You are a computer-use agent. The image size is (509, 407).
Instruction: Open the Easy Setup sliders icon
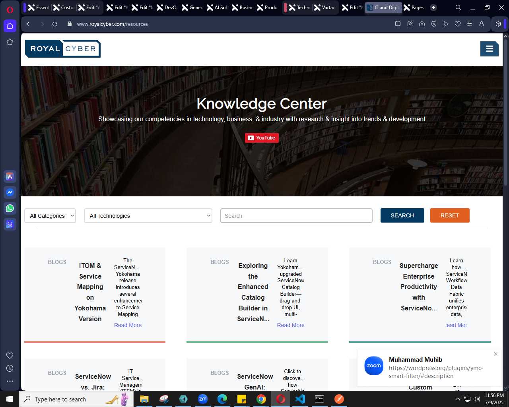click(x=469, y=24)
